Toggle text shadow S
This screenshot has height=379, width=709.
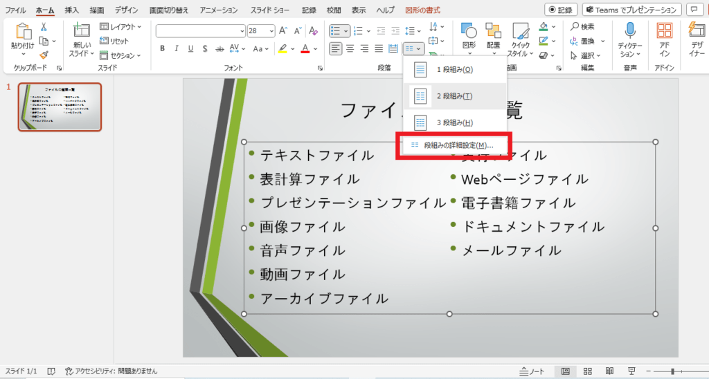205,48
